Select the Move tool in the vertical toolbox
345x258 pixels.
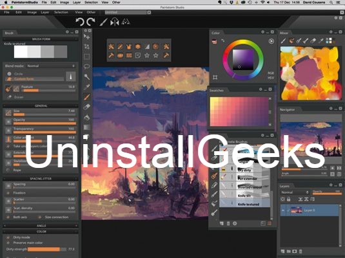tap(86, 37)
